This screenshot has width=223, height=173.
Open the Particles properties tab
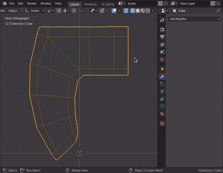(x=162, y=84)
